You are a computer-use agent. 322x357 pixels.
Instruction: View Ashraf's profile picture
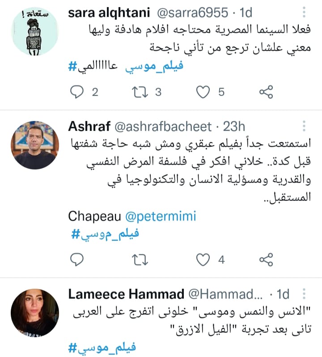[x=35, y=145]
